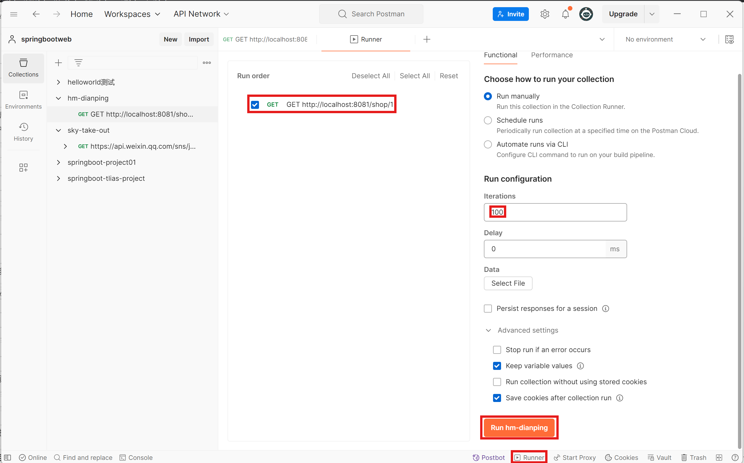Expand the springboot-project01 collection

pyautogui.click(x=58, y=162)
